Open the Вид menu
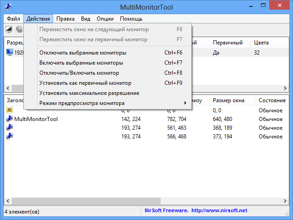 [x=86, y=19]
